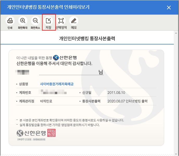This screenshot has height=156, width=179.
Task: Click the 계좌관리점 label
Action: tap(27, 101)
